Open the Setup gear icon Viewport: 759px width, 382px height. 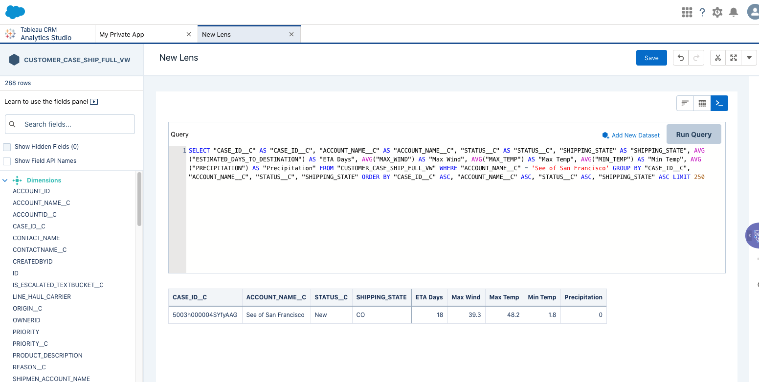[717, 12]
